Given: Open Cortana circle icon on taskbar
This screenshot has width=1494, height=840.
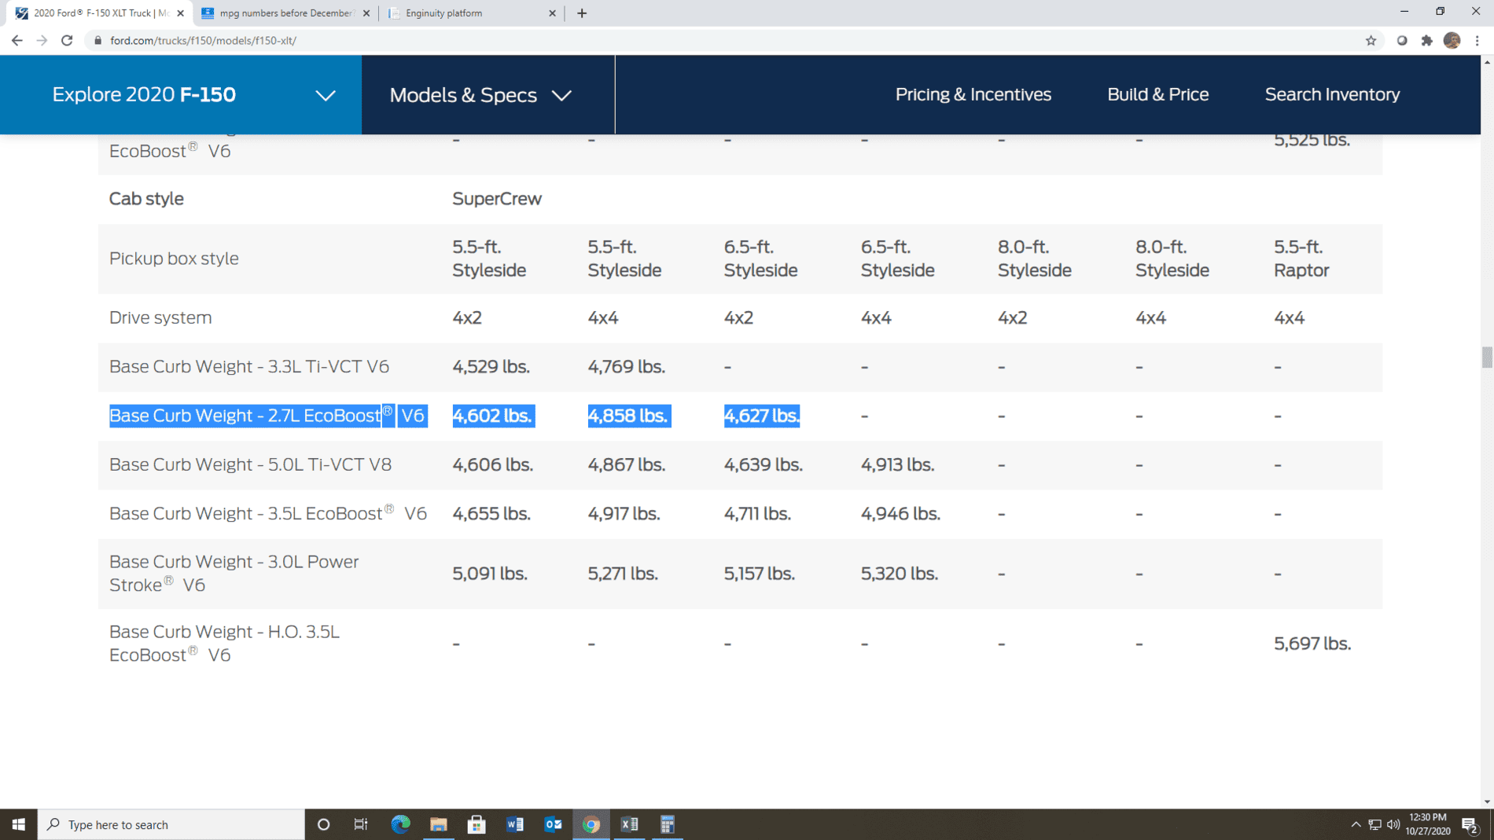Looking at the screenshot, I should [x=323, y=824].
